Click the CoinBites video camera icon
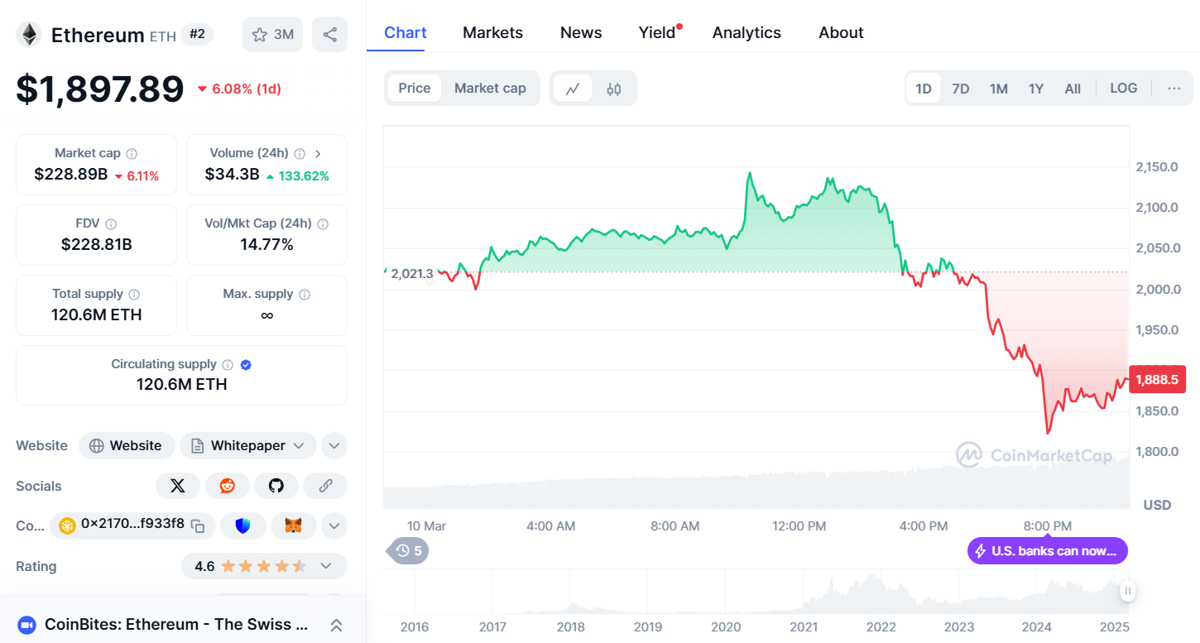 pyautogui.click(x=26, y=625)
